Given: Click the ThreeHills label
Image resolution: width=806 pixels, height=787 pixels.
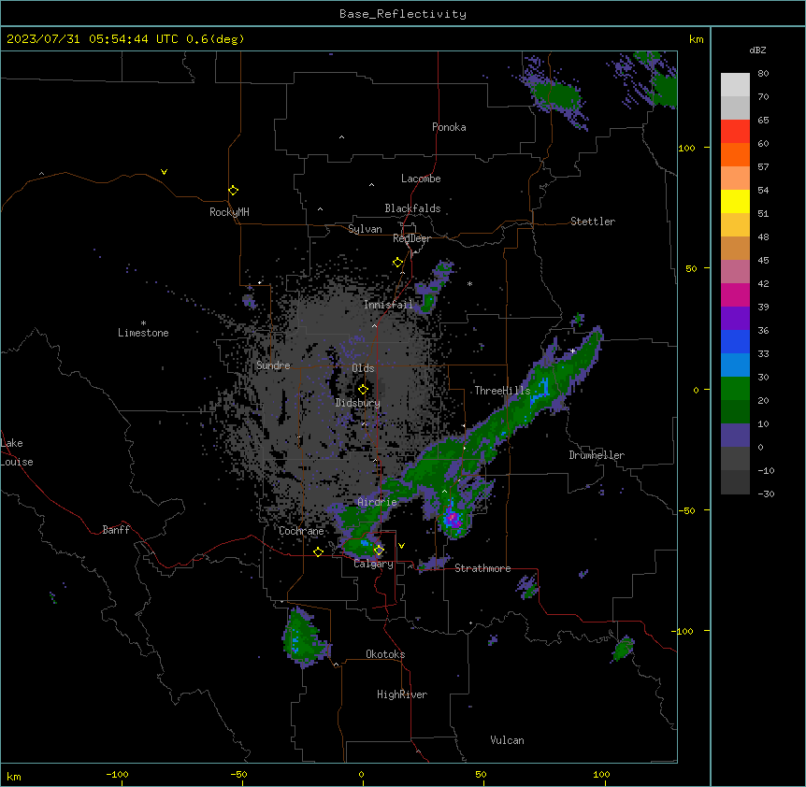Looking at the screenshot, I should (x=502, y=391).
